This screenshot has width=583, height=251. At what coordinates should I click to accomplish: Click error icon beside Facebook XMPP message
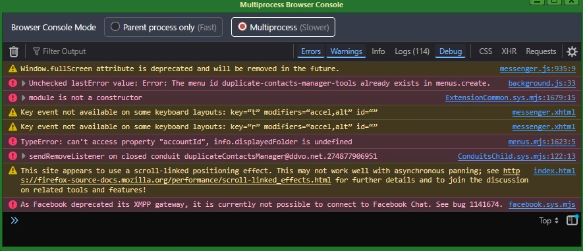click(13, 204)
